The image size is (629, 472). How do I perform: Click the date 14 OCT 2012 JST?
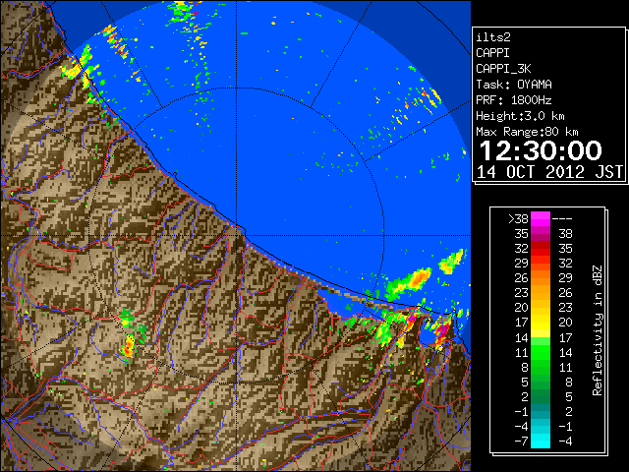click(x=549, y=172)
